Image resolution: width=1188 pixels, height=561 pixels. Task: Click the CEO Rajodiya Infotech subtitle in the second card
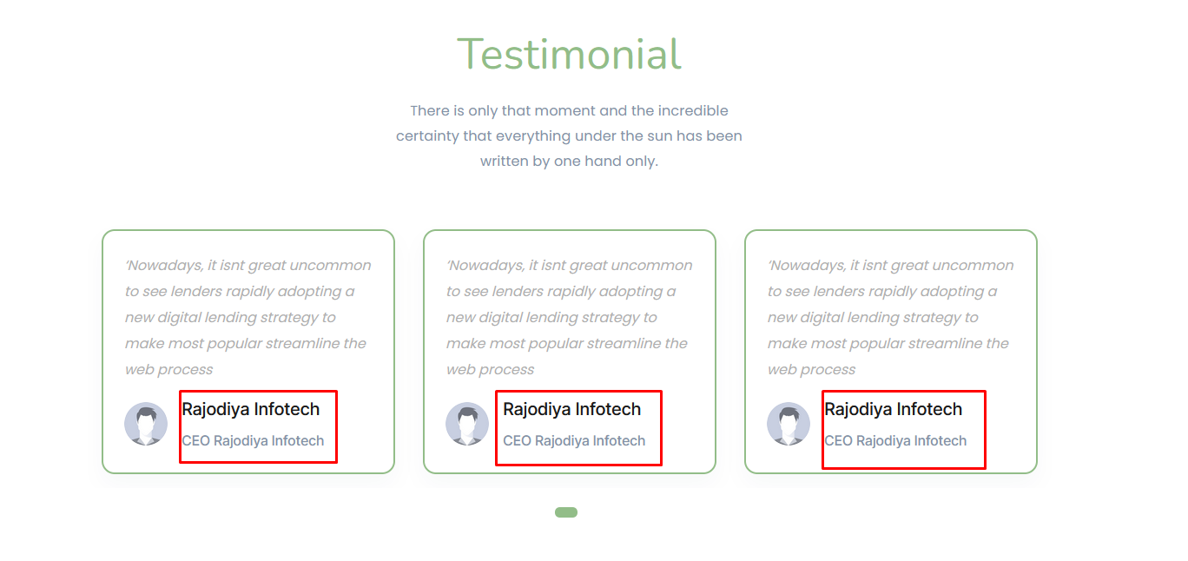point(574,440)
